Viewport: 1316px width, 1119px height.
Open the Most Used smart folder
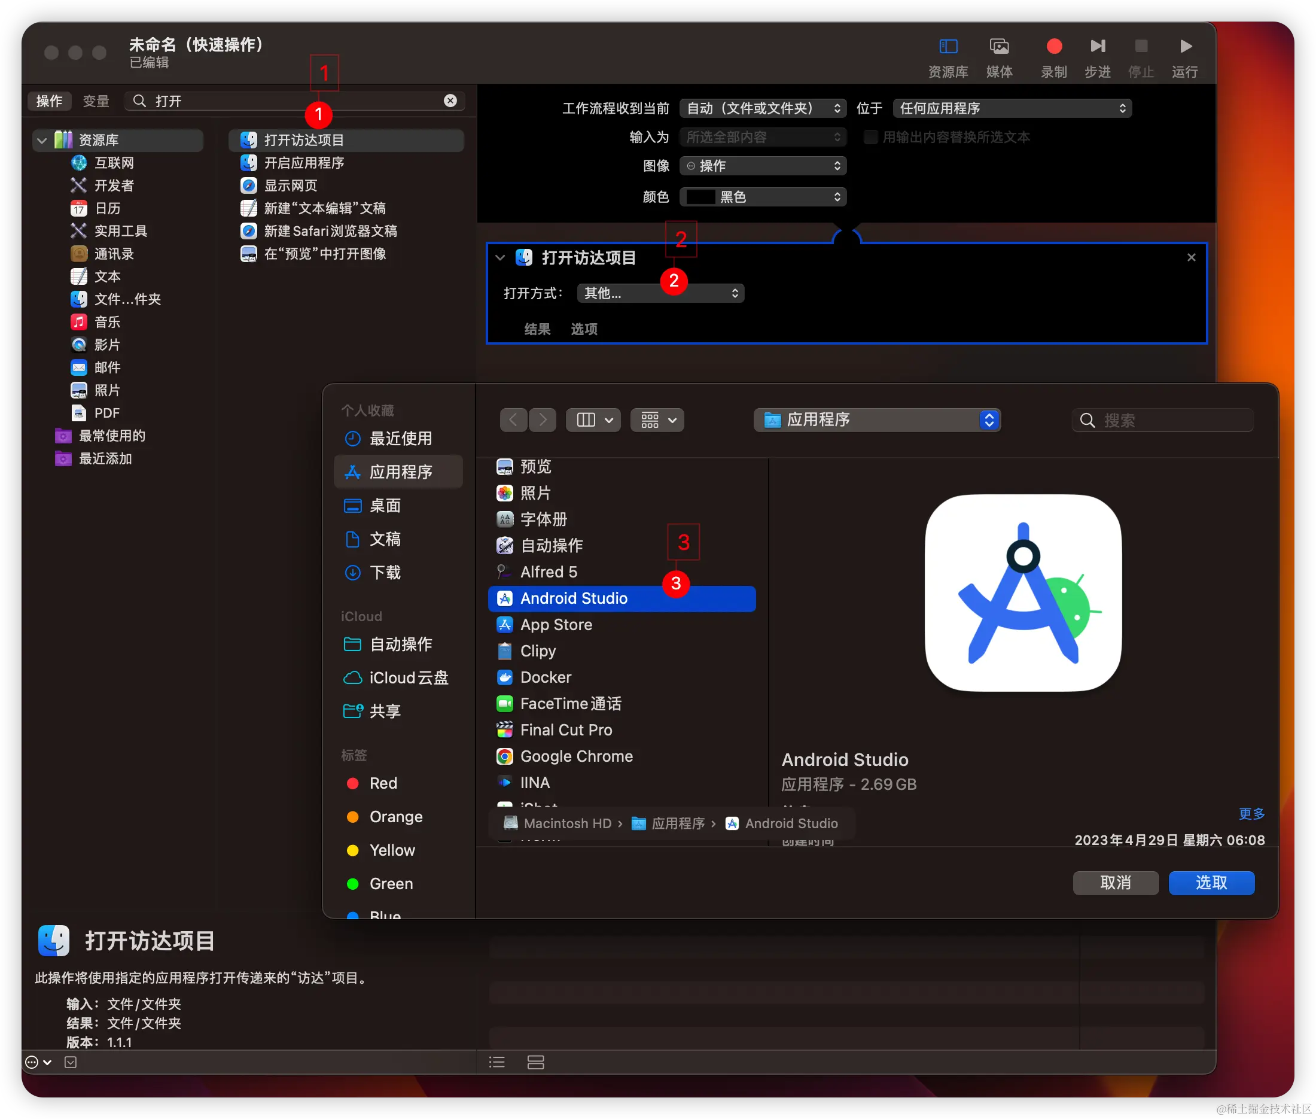coord(100,436)
